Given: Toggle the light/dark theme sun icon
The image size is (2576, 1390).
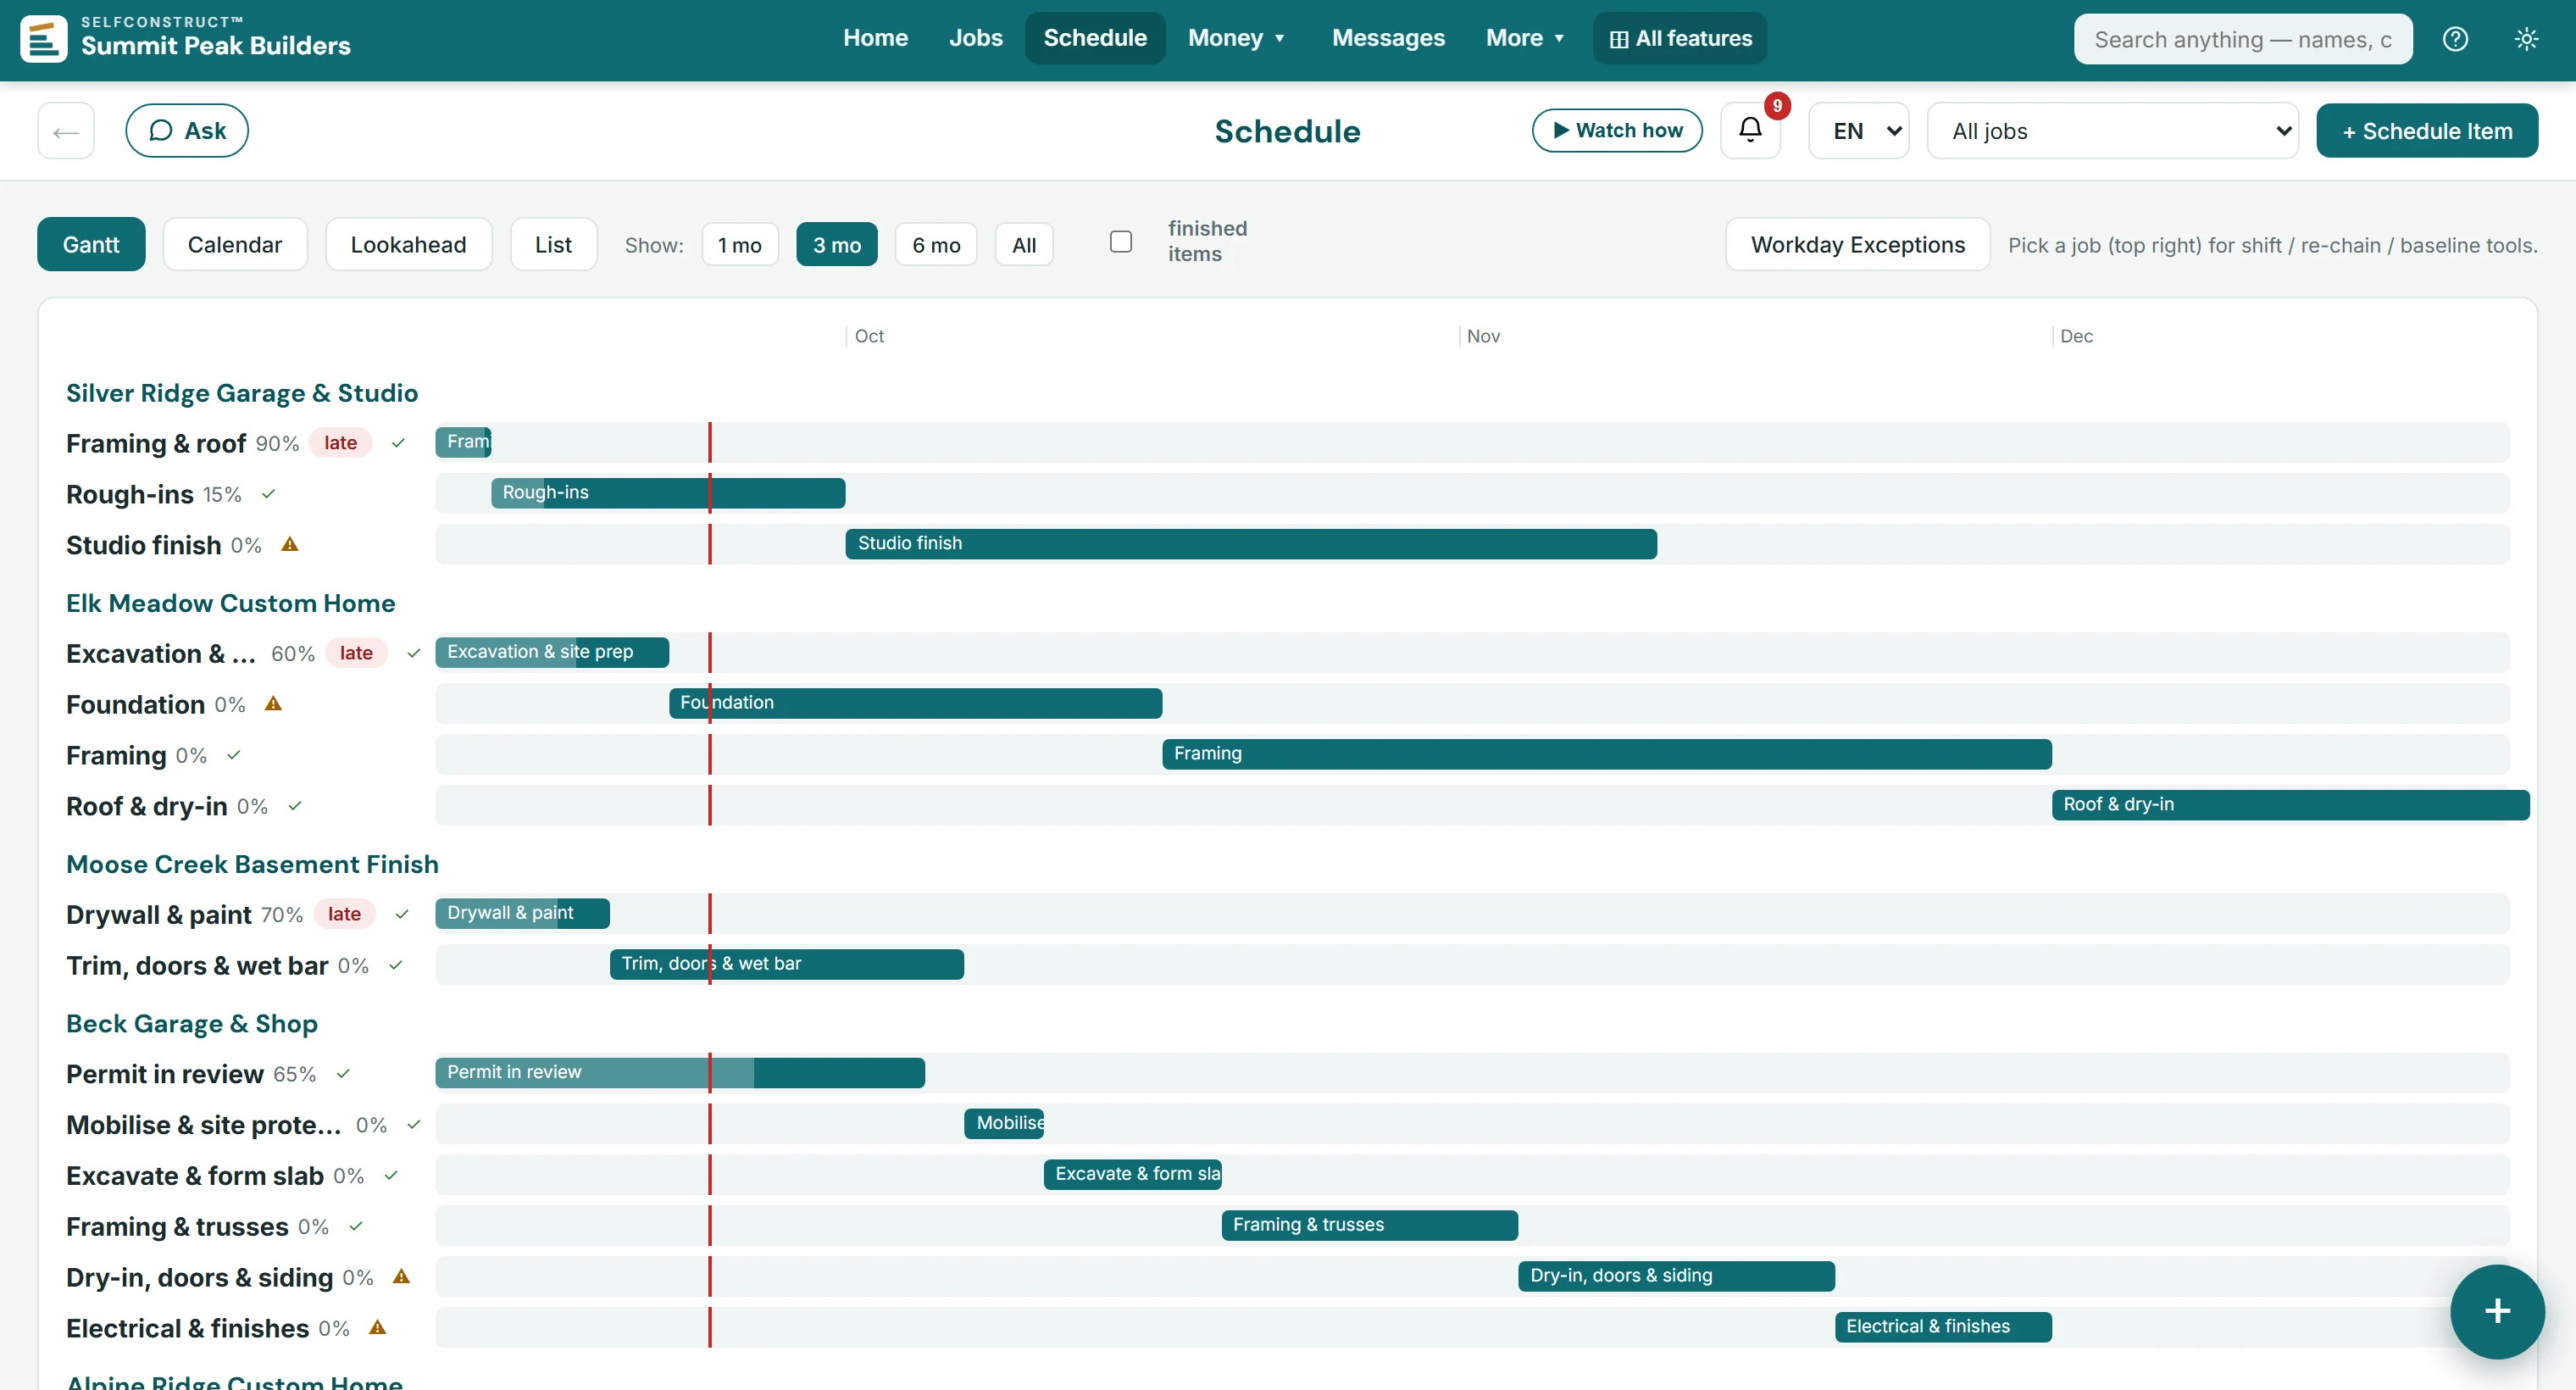Looking at the screenshot, I should click(x=2526, y=39).
